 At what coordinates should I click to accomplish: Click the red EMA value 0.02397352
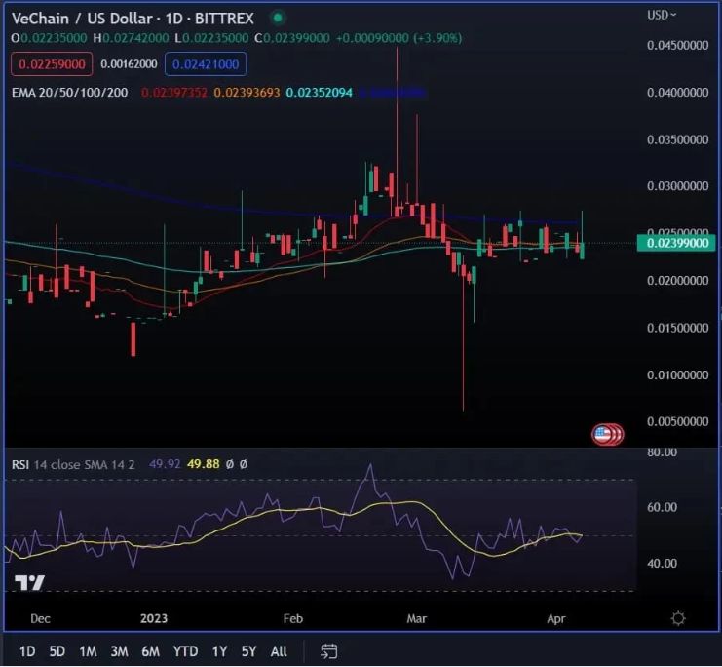(174, 93)
